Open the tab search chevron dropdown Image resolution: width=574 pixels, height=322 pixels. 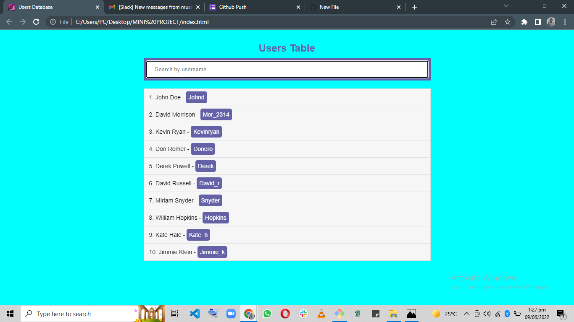point(506,7)
